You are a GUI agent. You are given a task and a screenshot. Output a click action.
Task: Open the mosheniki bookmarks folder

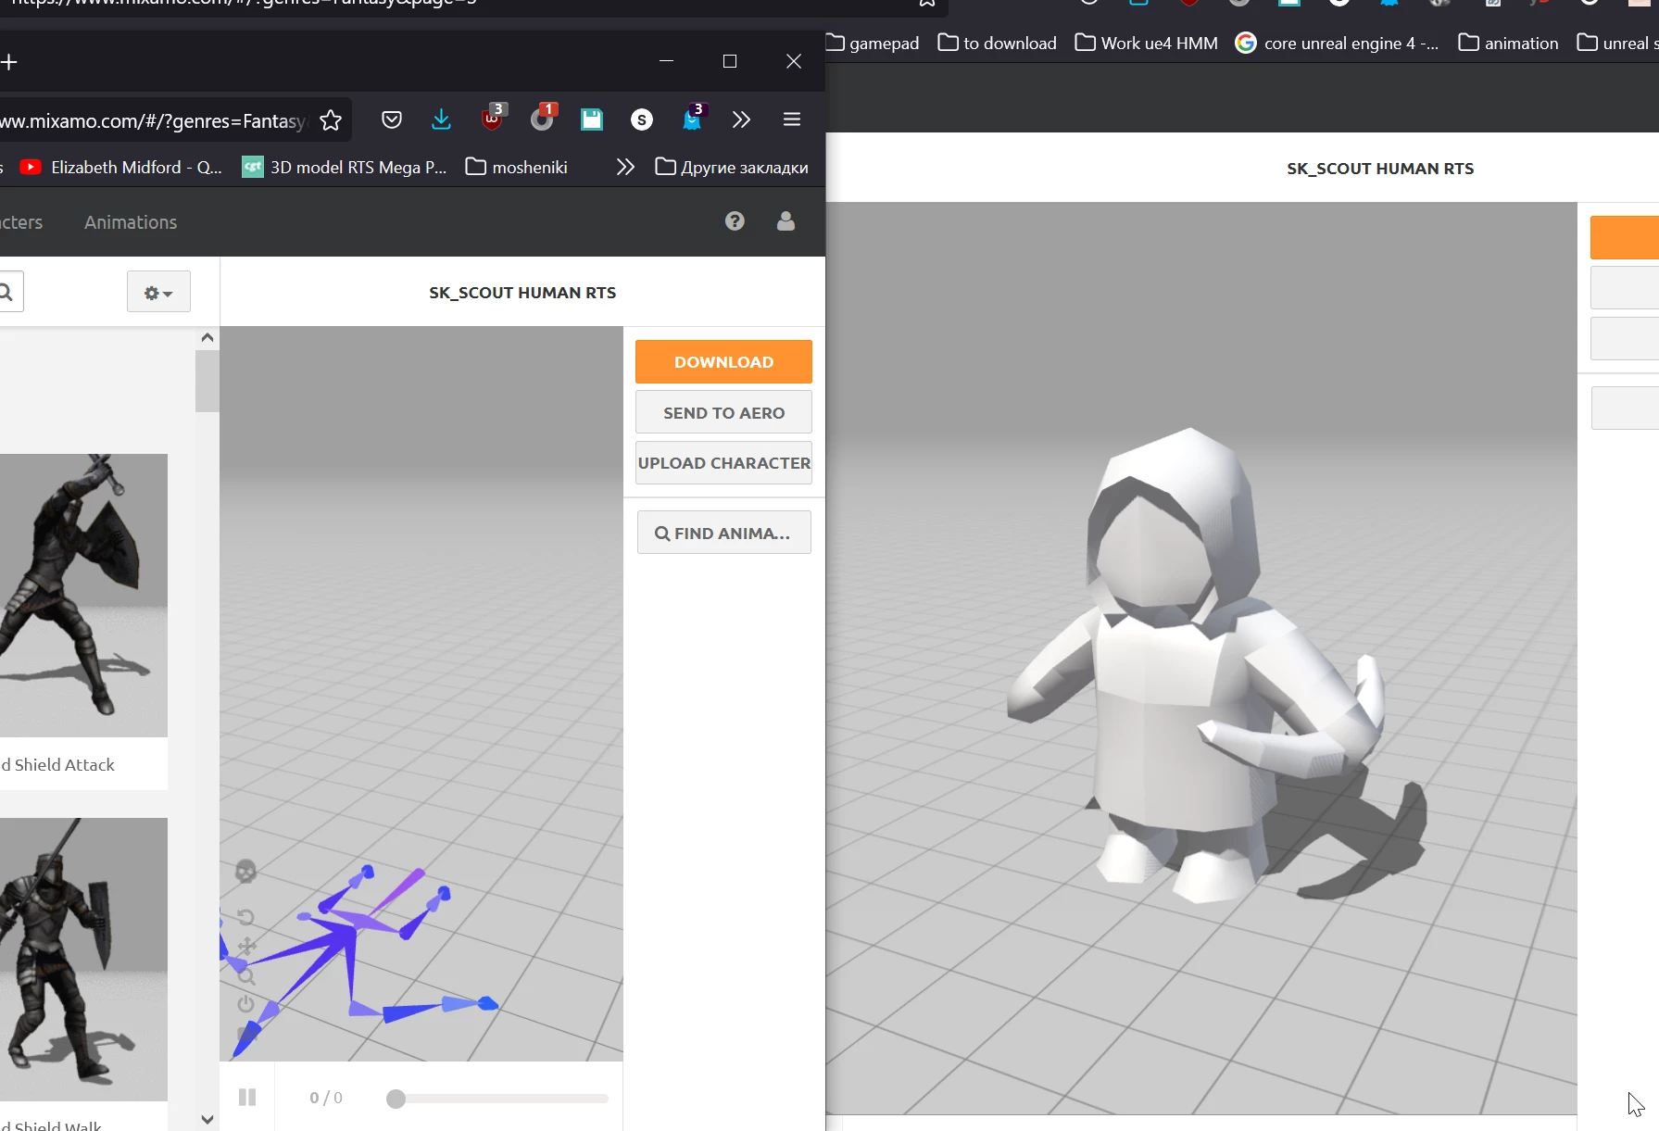coord(517,168)
